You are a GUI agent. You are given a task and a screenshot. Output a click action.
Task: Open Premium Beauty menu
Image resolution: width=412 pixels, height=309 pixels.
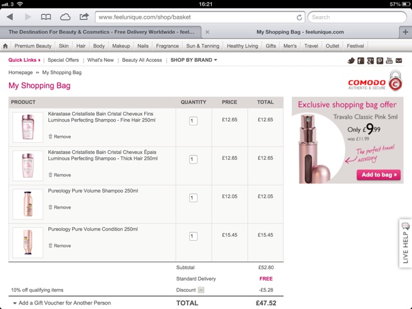coord(33,46)
